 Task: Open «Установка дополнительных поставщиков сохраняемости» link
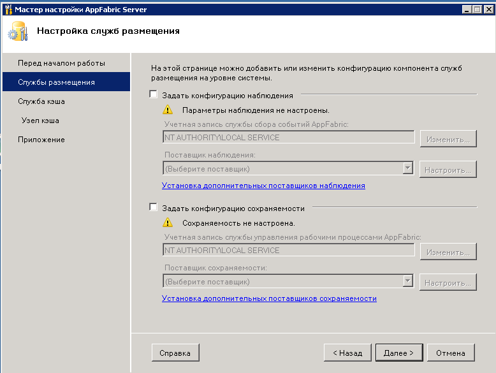pos(269,298)
